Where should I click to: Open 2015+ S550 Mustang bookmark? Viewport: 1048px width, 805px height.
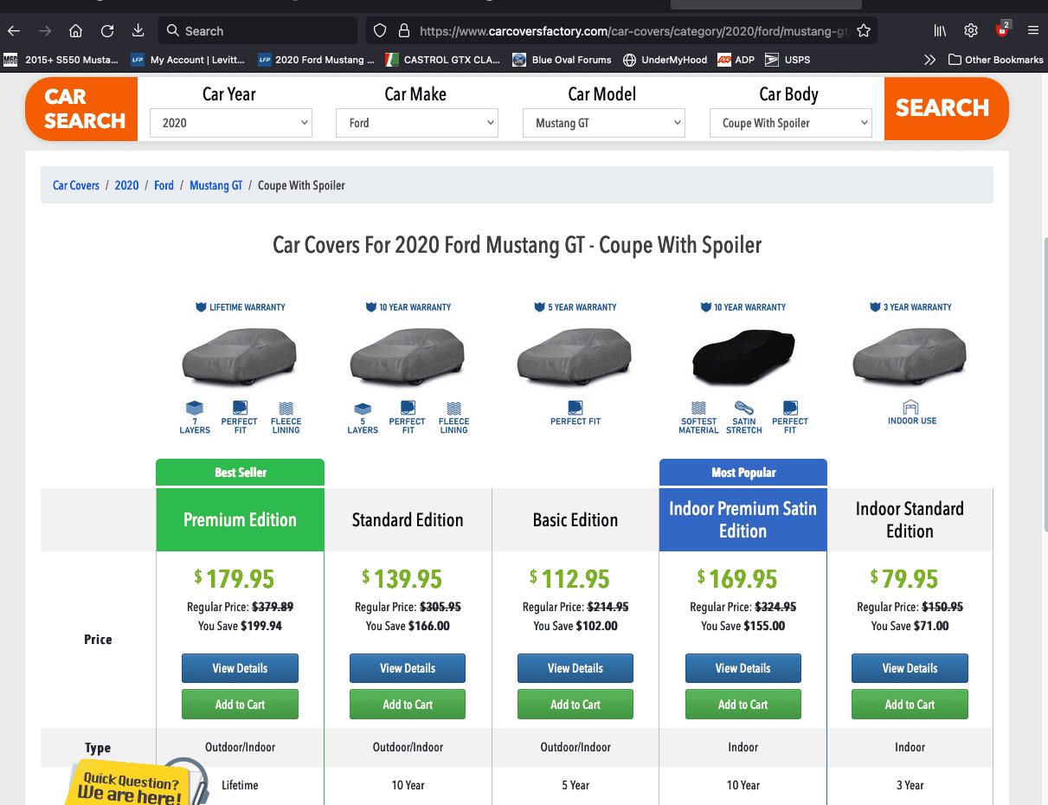tap(61, 60)
